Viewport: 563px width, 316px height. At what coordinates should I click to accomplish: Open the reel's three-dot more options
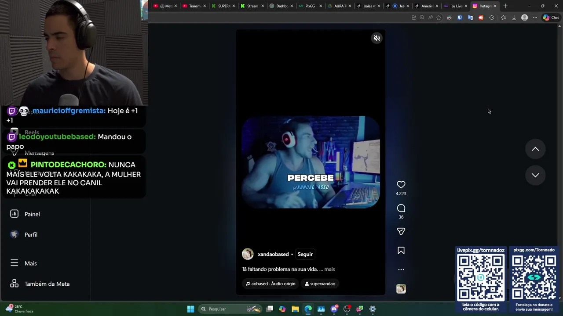pos(401,269)
